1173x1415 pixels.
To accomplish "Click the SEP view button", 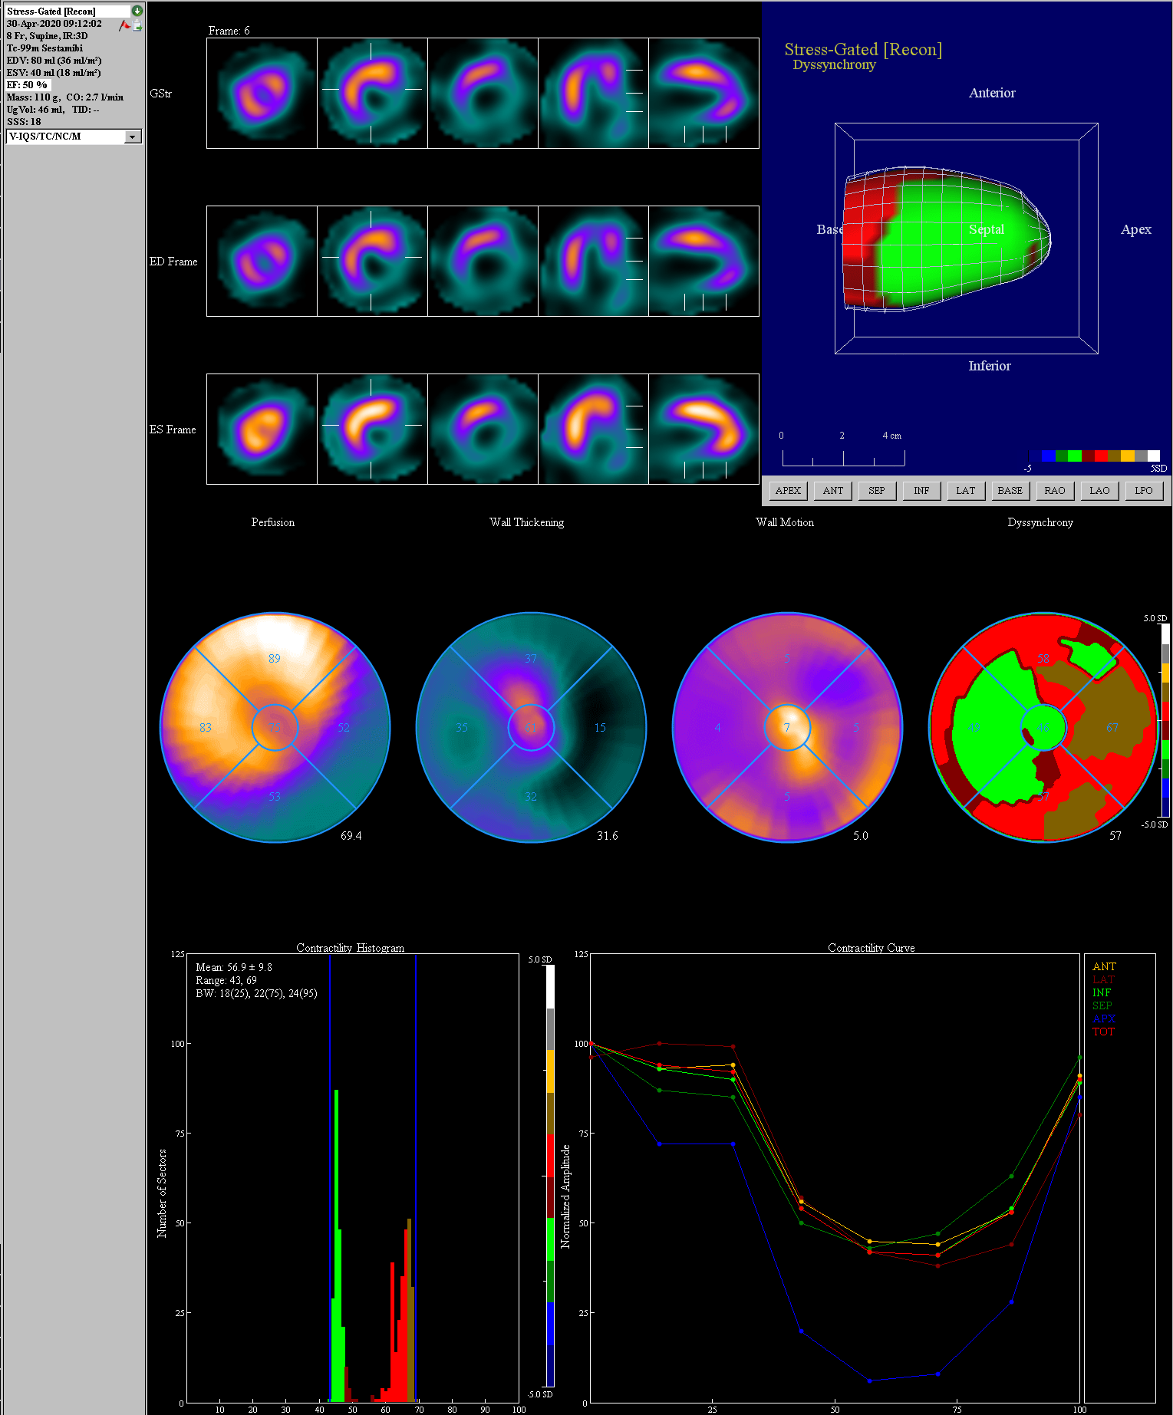I will [x=877, y=491].
